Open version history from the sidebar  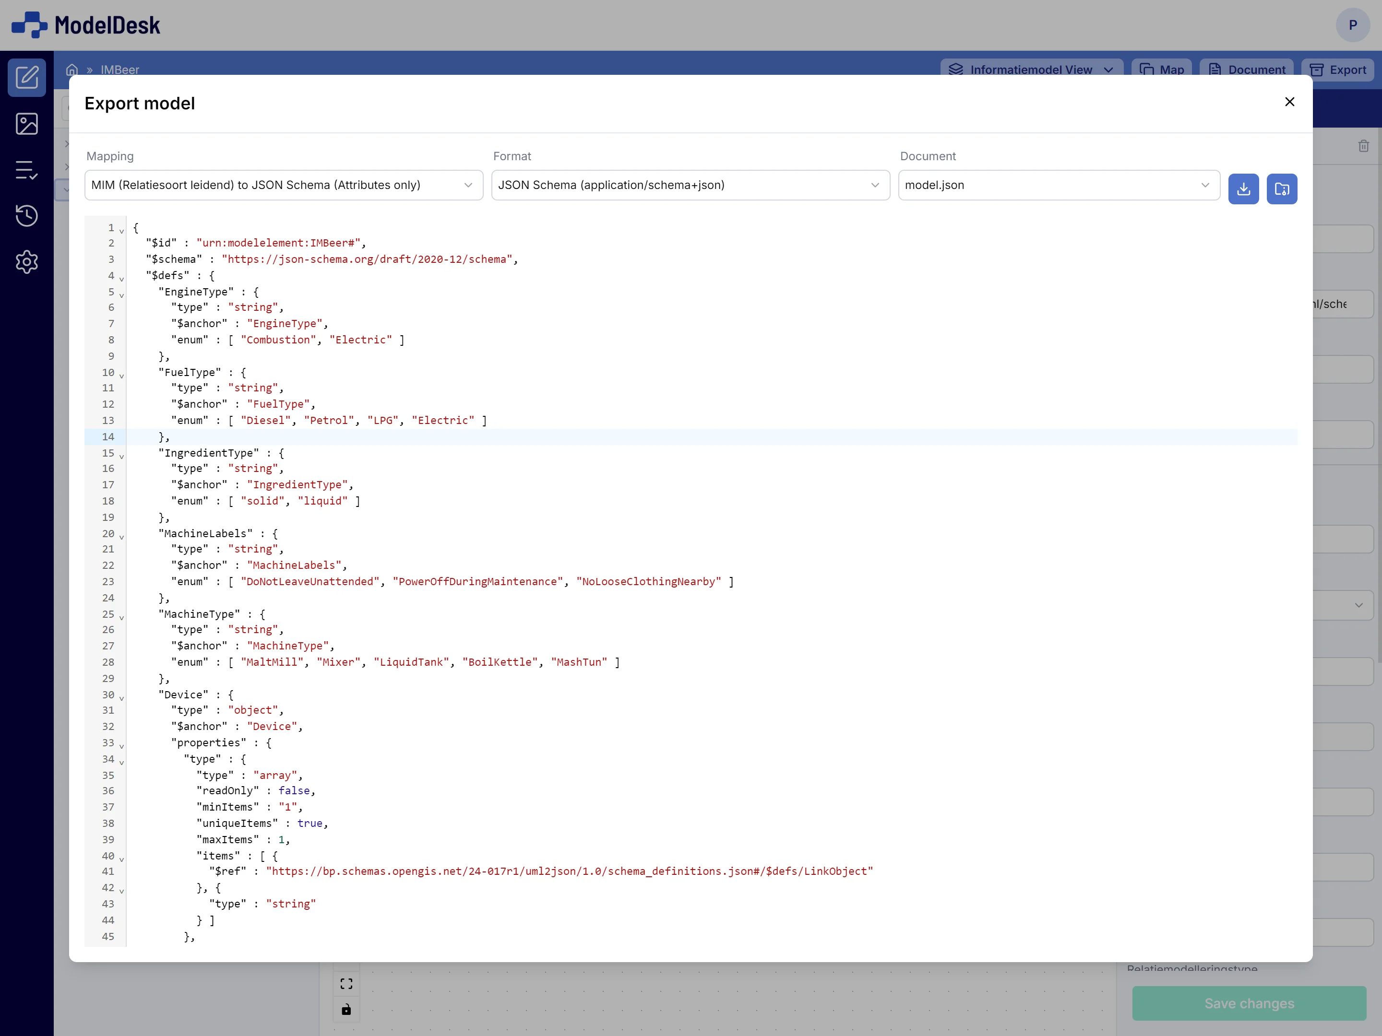pos(27,216)
